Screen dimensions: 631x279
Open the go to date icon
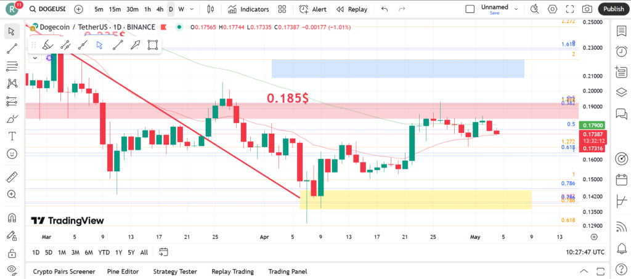click(x=163, y=253)
